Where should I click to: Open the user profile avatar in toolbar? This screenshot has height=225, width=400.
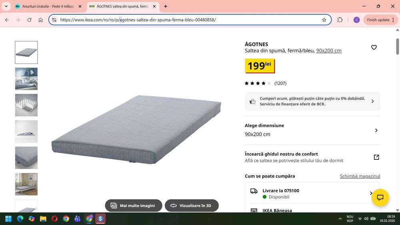coord(356,20)
